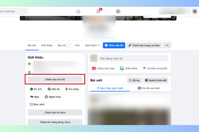This screenshot has width=199, height=132.
Task: Click the education graduation cap icon
Action: 29,64
